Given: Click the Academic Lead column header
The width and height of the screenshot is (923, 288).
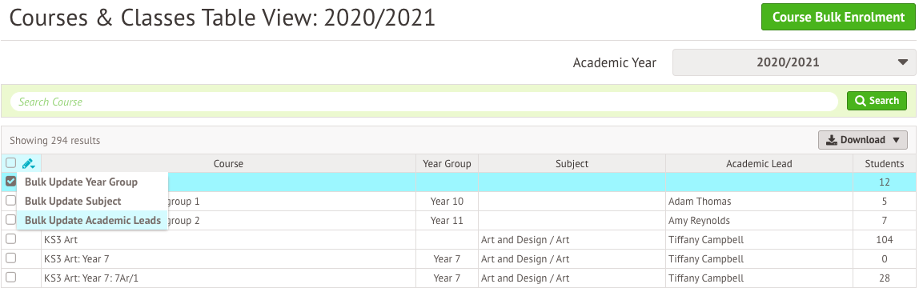Looking at the screenshot, I should [x=759, y=163].
